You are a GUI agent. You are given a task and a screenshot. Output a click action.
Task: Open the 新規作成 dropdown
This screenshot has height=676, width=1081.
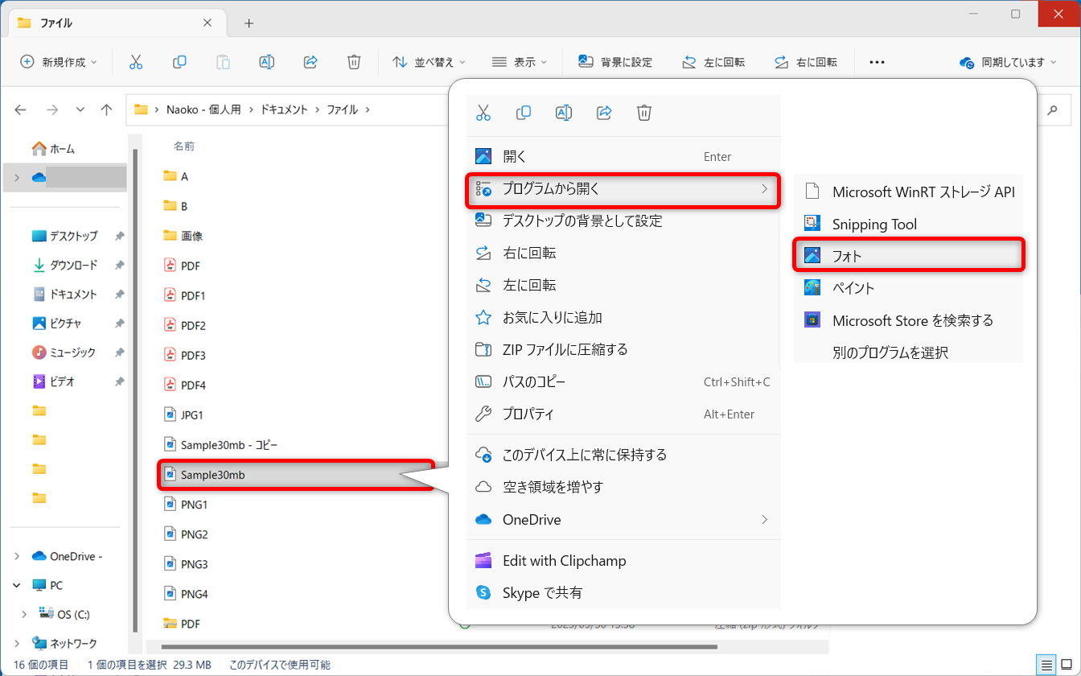(58, 62)
